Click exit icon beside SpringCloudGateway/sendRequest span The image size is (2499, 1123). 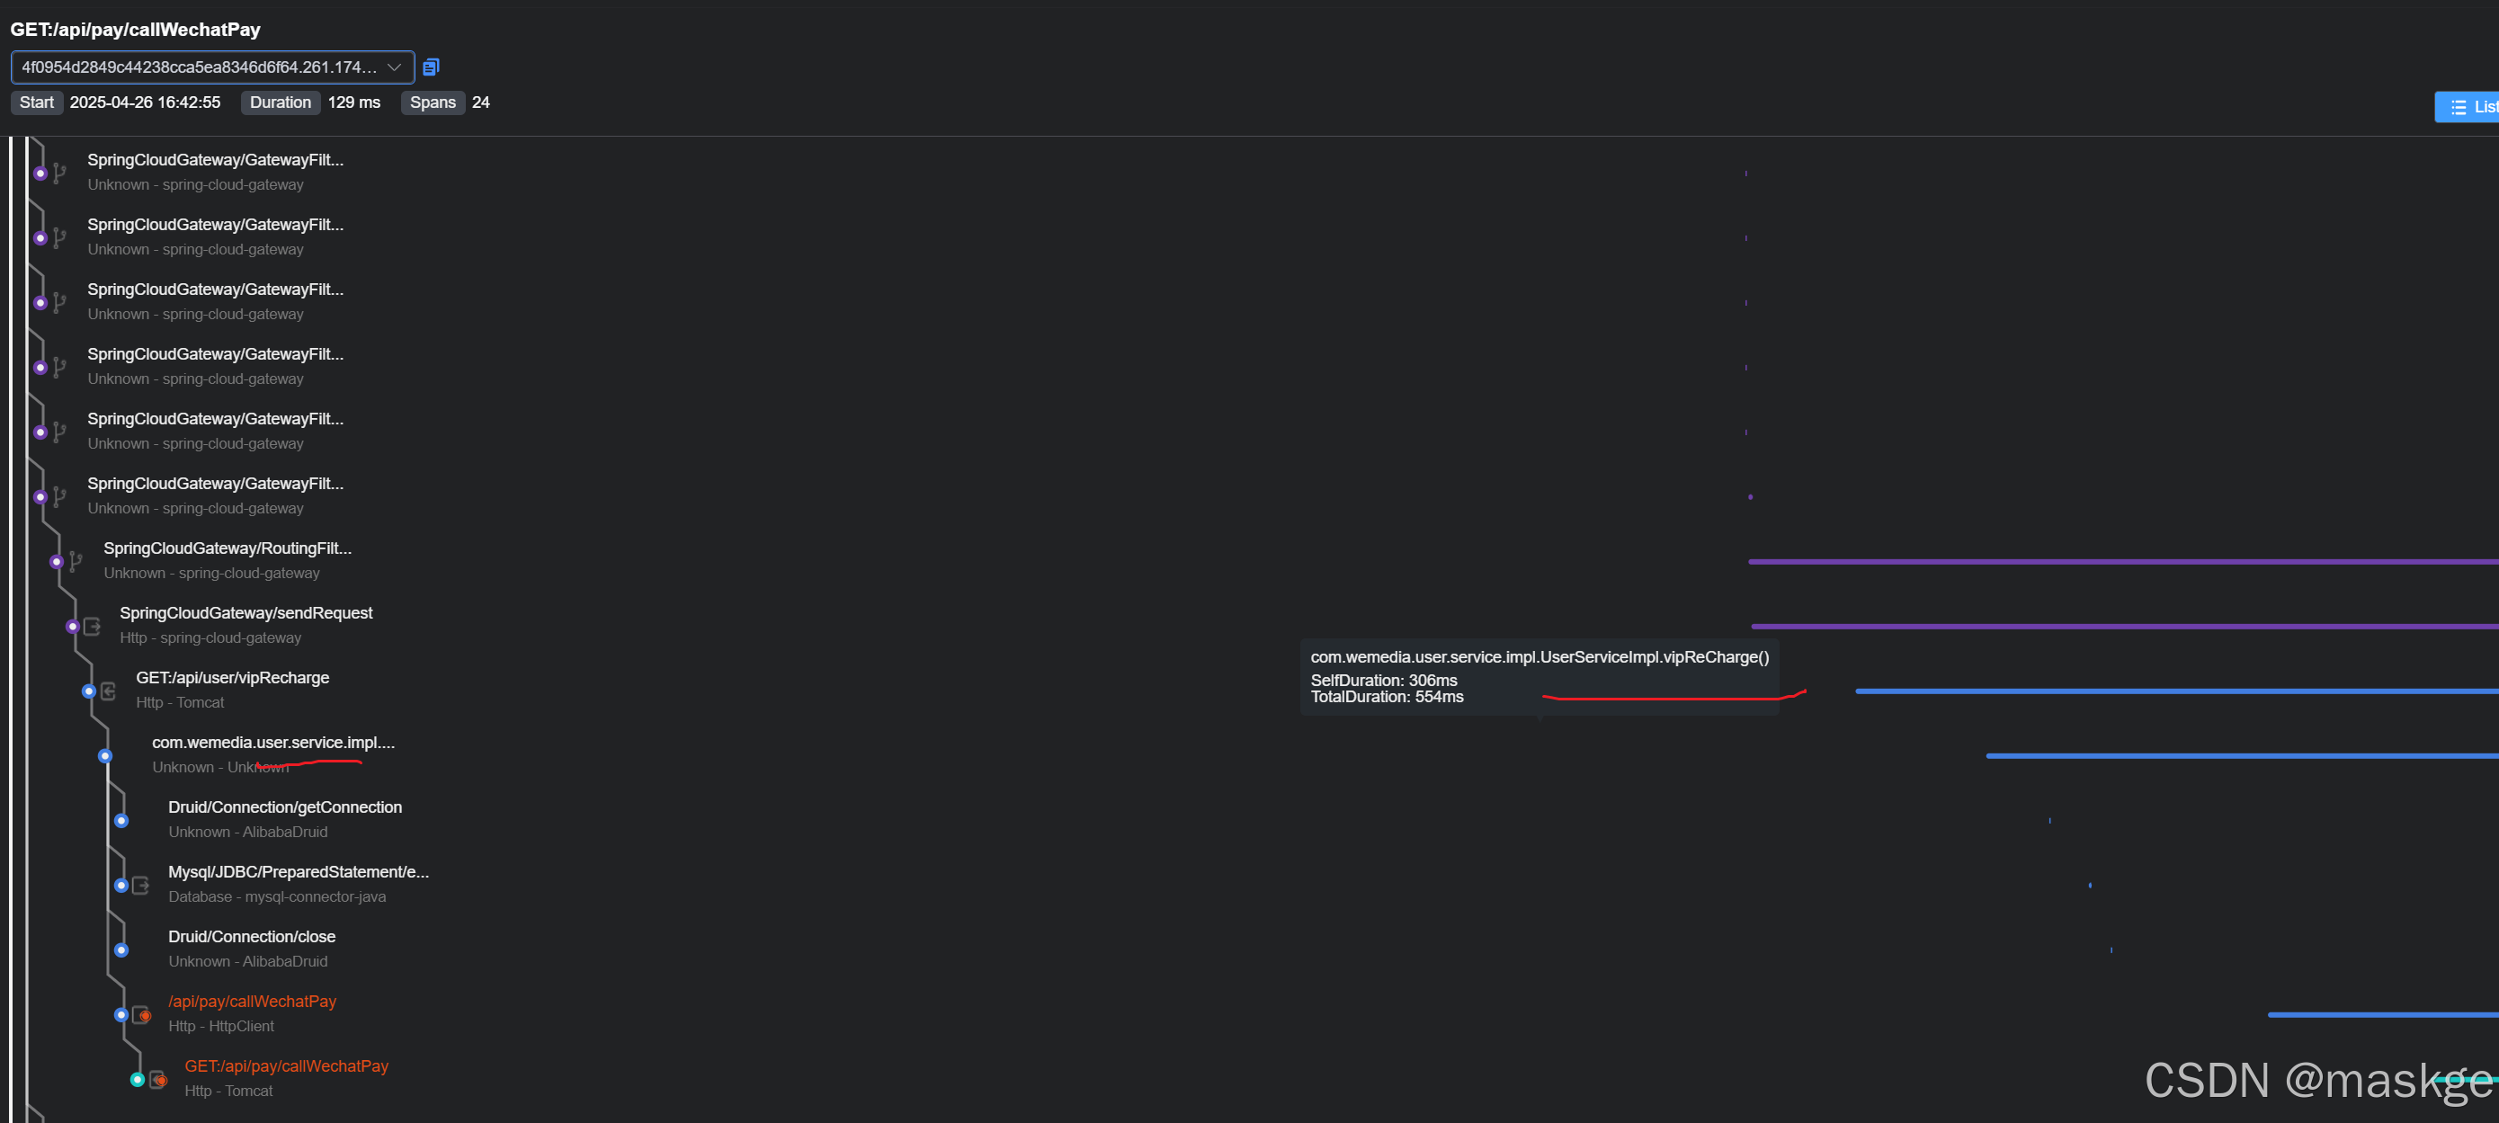[x=92, y=627]
